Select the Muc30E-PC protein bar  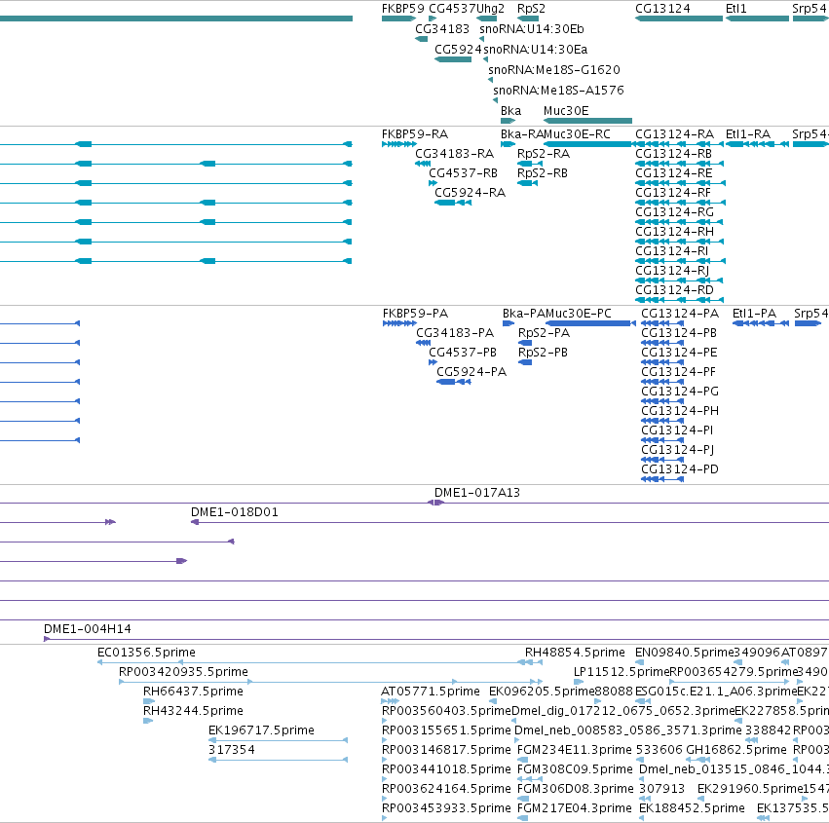(x=590, y=323)
